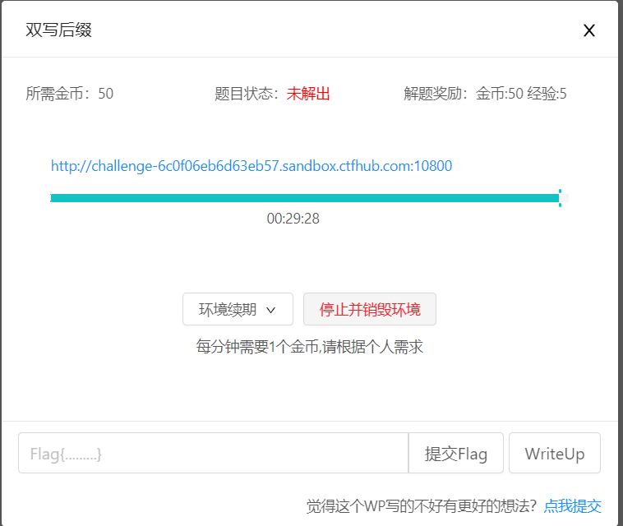Open the challenge sandbox URL link

(x=252, y=166)
